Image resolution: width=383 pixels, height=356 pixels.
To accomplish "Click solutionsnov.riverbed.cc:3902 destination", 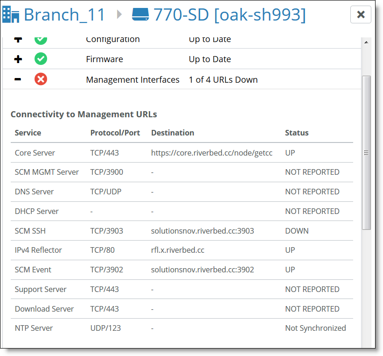I will pyautogui.click(x=202, y=270).
